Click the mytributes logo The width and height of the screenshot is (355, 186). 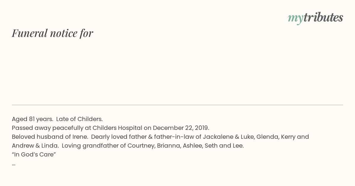[x=315, y=18]
